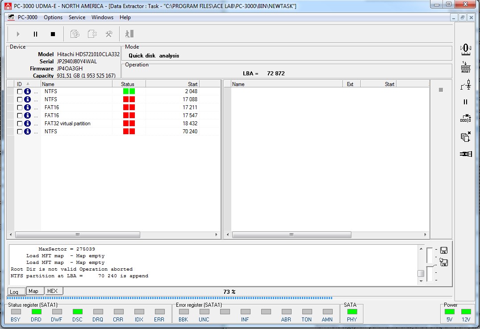Click the PHY SATA indicator light
Image resolution: width=480 pixels, height=329 pixels.
[x=352, y=312]
